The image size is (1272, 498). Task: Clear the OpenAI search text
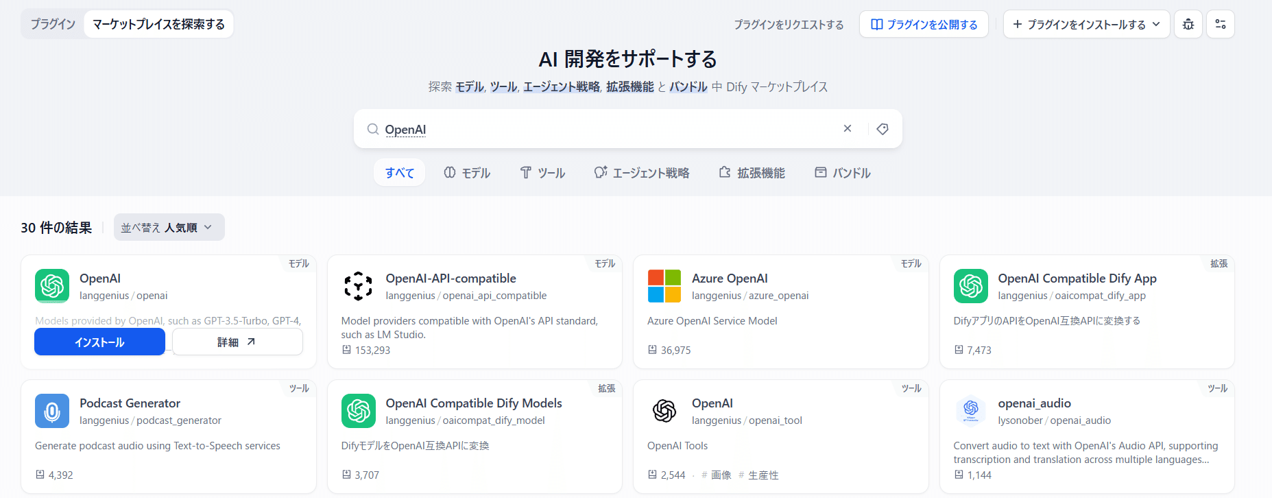click(x=848, y=128)
